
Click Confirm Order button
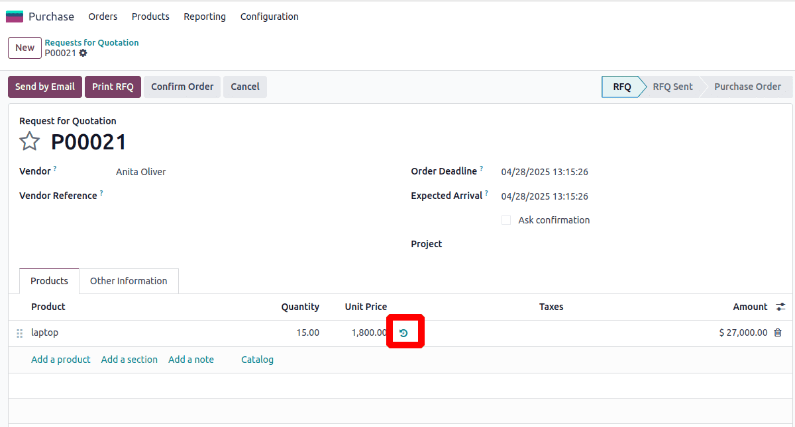(182, 87)
